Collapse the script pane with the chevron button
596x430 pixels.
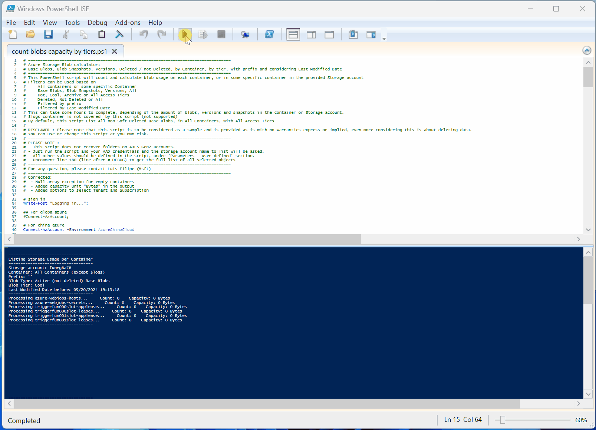(587, 50)
